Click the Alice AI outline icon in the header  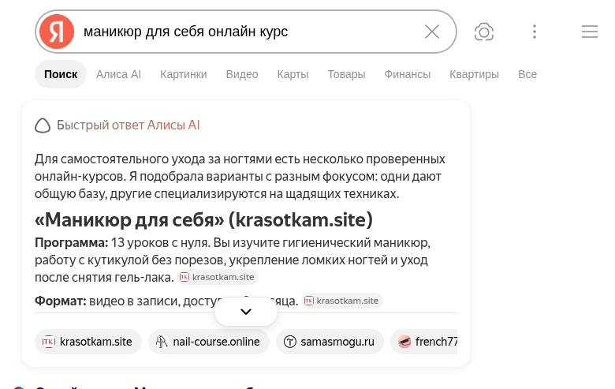(x=43, y=125)
